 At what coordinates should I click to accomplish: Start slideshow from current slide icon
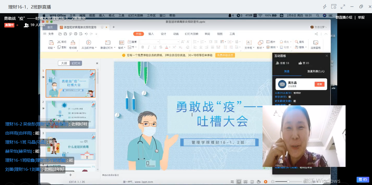[89, 42]
